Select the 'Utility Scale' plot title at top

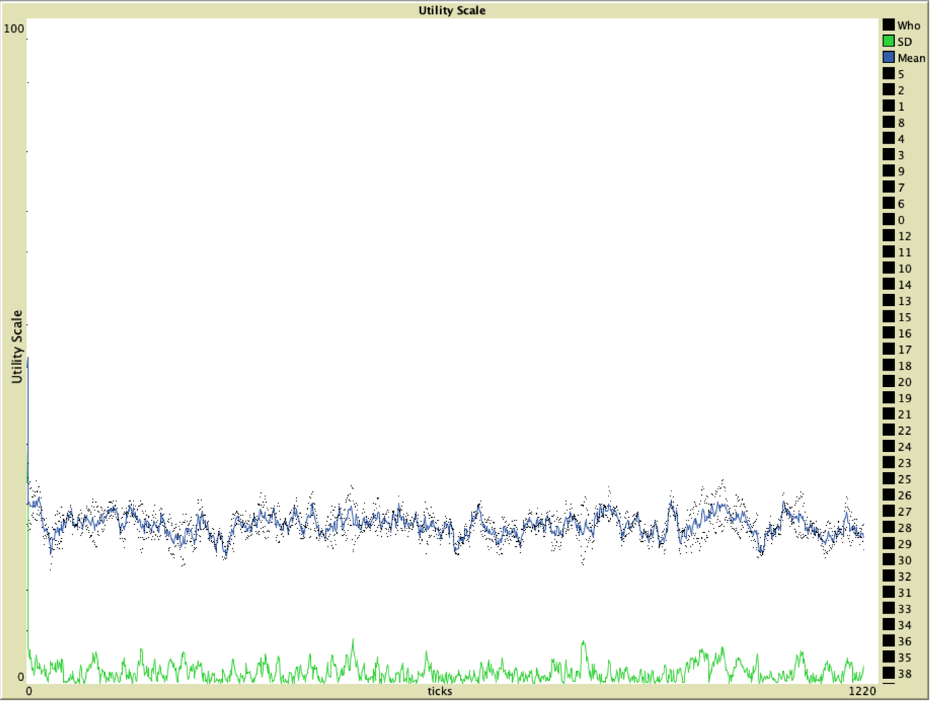[x=452, y=10]
